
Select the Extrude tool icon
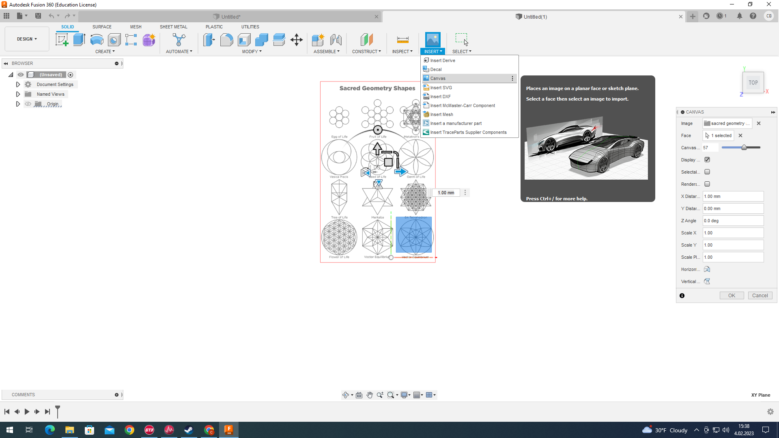79,40
